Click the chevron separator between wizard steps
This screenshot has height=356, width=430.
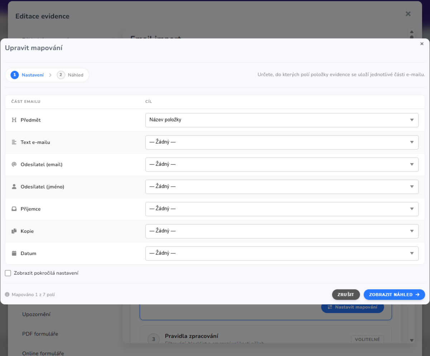50,75
